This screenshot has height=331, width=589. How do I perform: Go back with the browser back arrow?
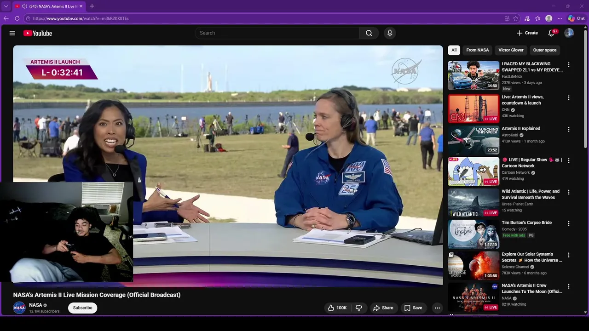coord(6,18)
